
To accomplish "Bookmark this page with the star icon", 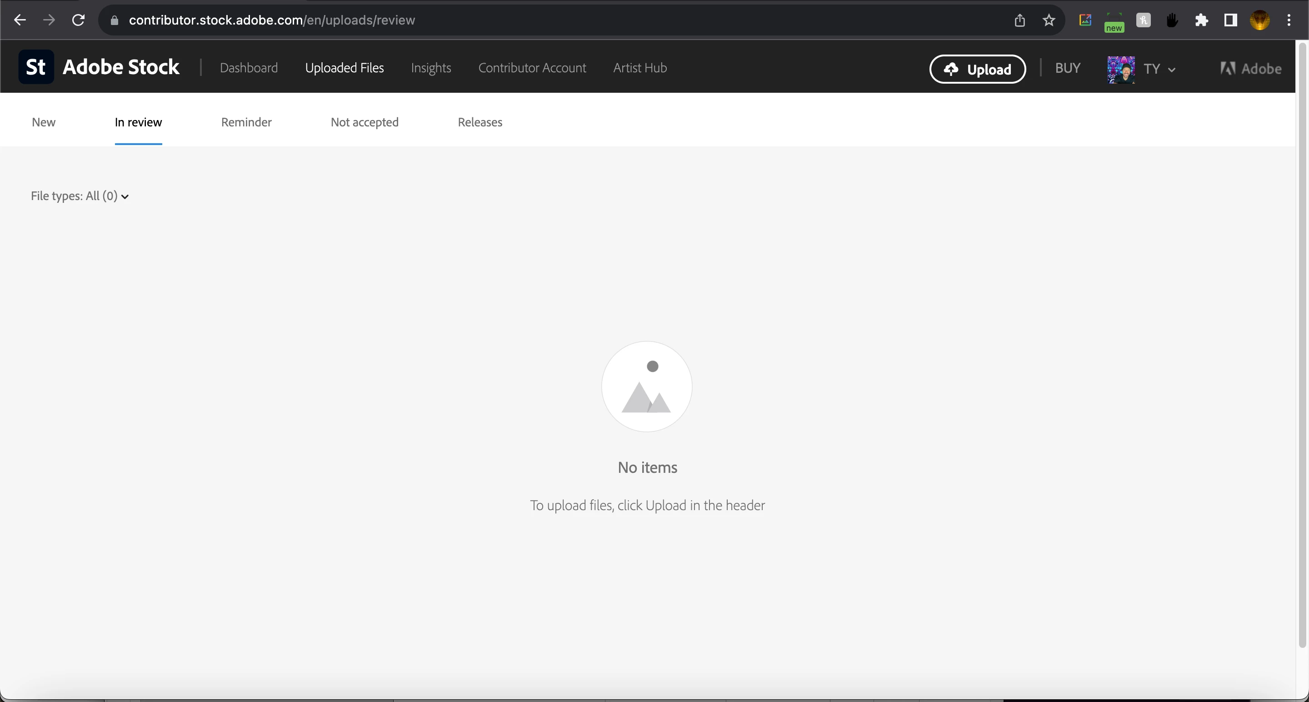I will coord(1049,20).
